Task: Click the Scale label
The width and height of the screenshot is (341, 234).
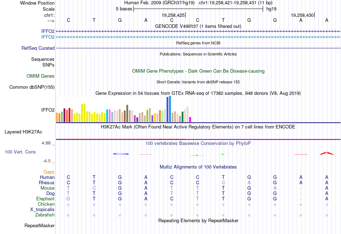Action: pos(49,9)
